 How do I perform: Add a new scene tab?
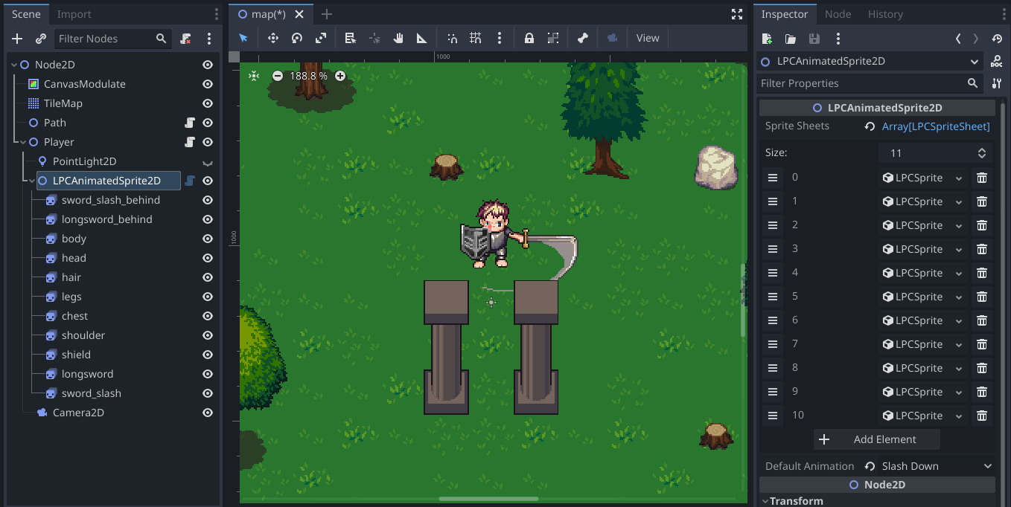click(x=326, y=14)
